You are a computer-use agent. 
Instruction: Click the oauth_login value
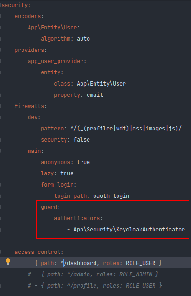(111, 196)
